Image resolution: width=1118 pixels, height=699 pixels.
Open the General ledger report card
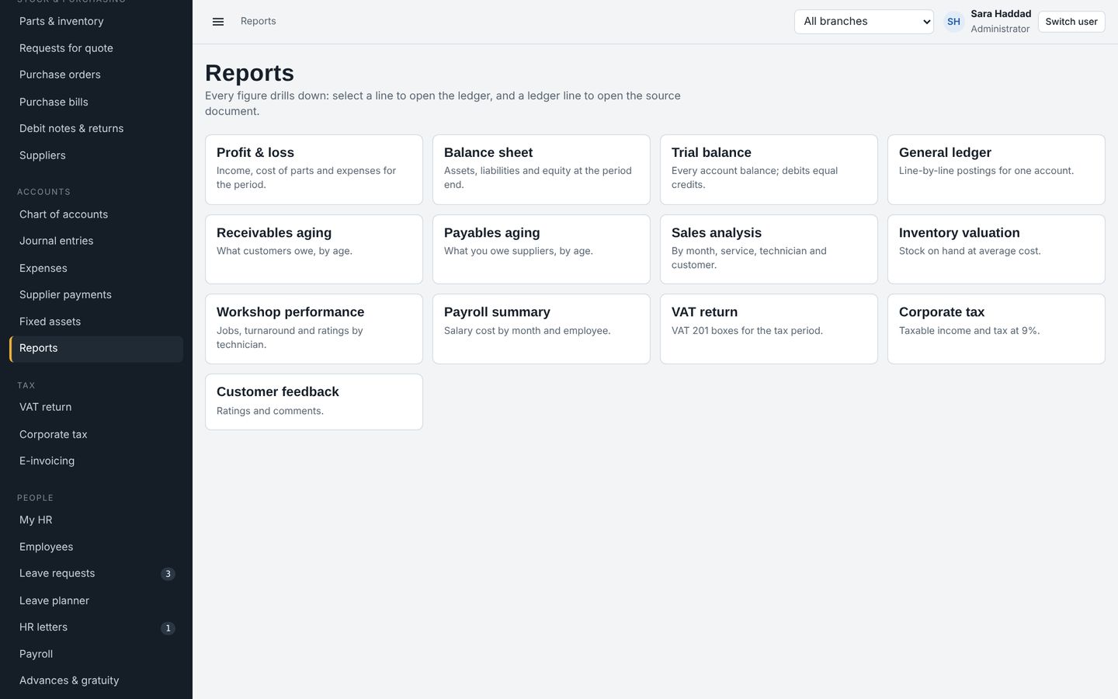(996, 169)
